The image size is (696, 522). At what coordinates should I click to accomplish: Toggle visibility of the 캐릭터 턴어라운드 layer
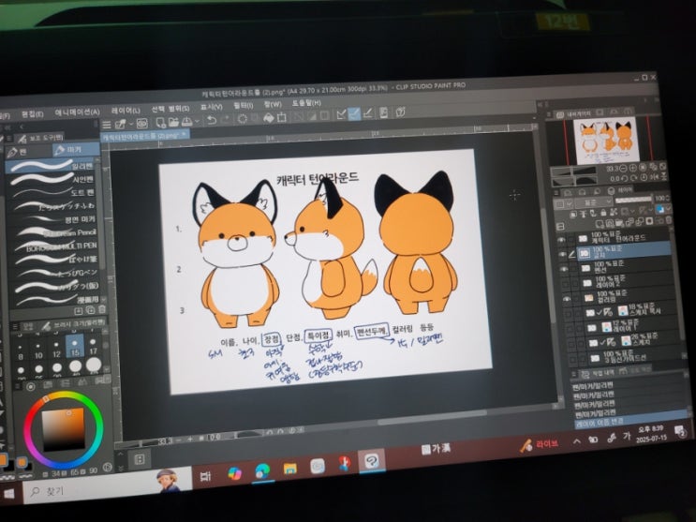pos(562,238)
